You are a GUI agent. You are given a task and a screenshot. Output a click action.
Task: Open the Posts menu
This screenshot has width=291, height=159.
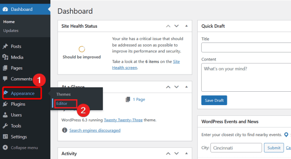coord(16,46)
